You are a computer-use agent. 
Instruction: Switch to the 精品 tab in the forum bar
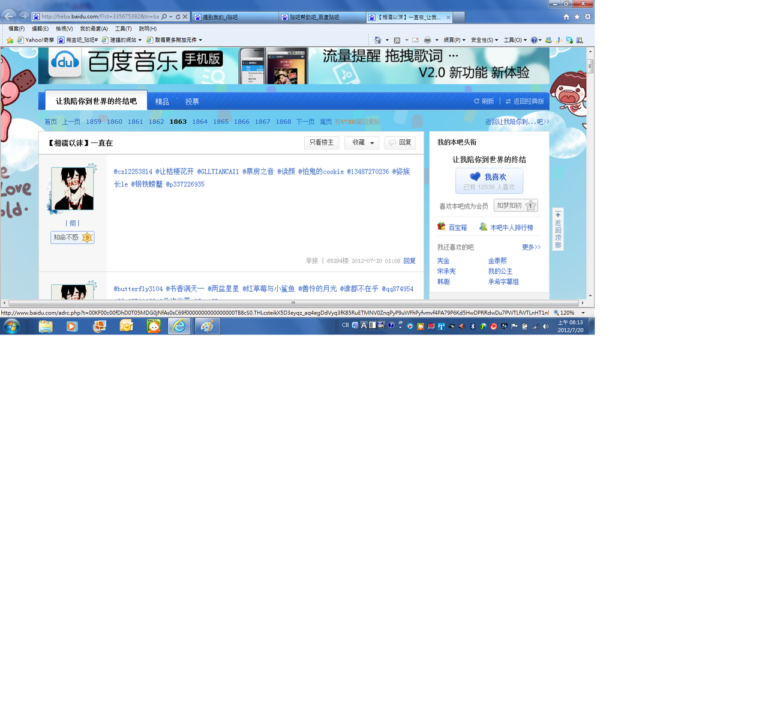tap(162, 101)
